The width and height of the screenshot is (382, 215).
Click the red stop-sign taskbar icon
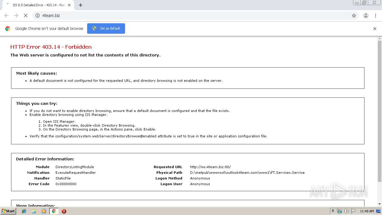coord(64,211)
